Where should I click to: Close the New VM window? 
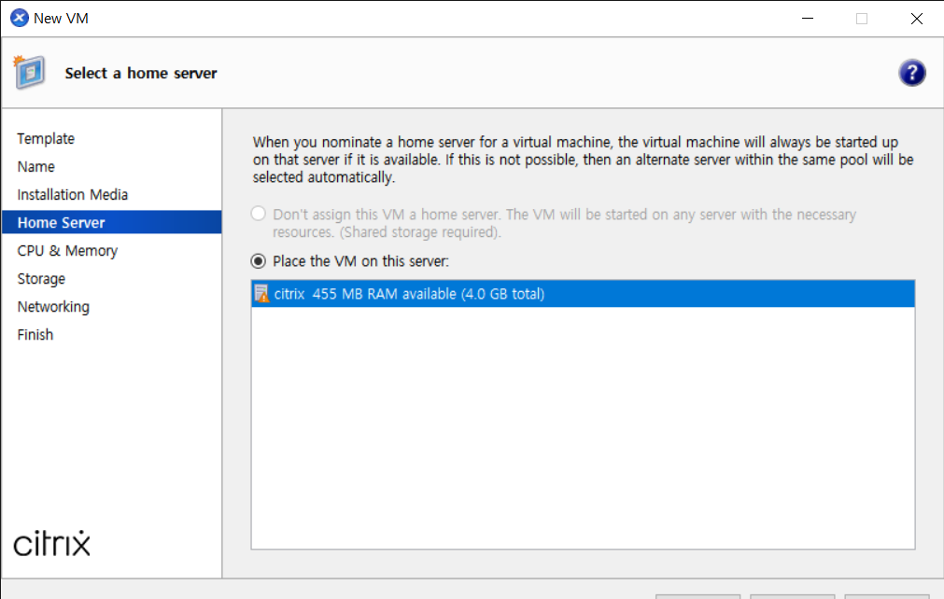pos(916,19)
